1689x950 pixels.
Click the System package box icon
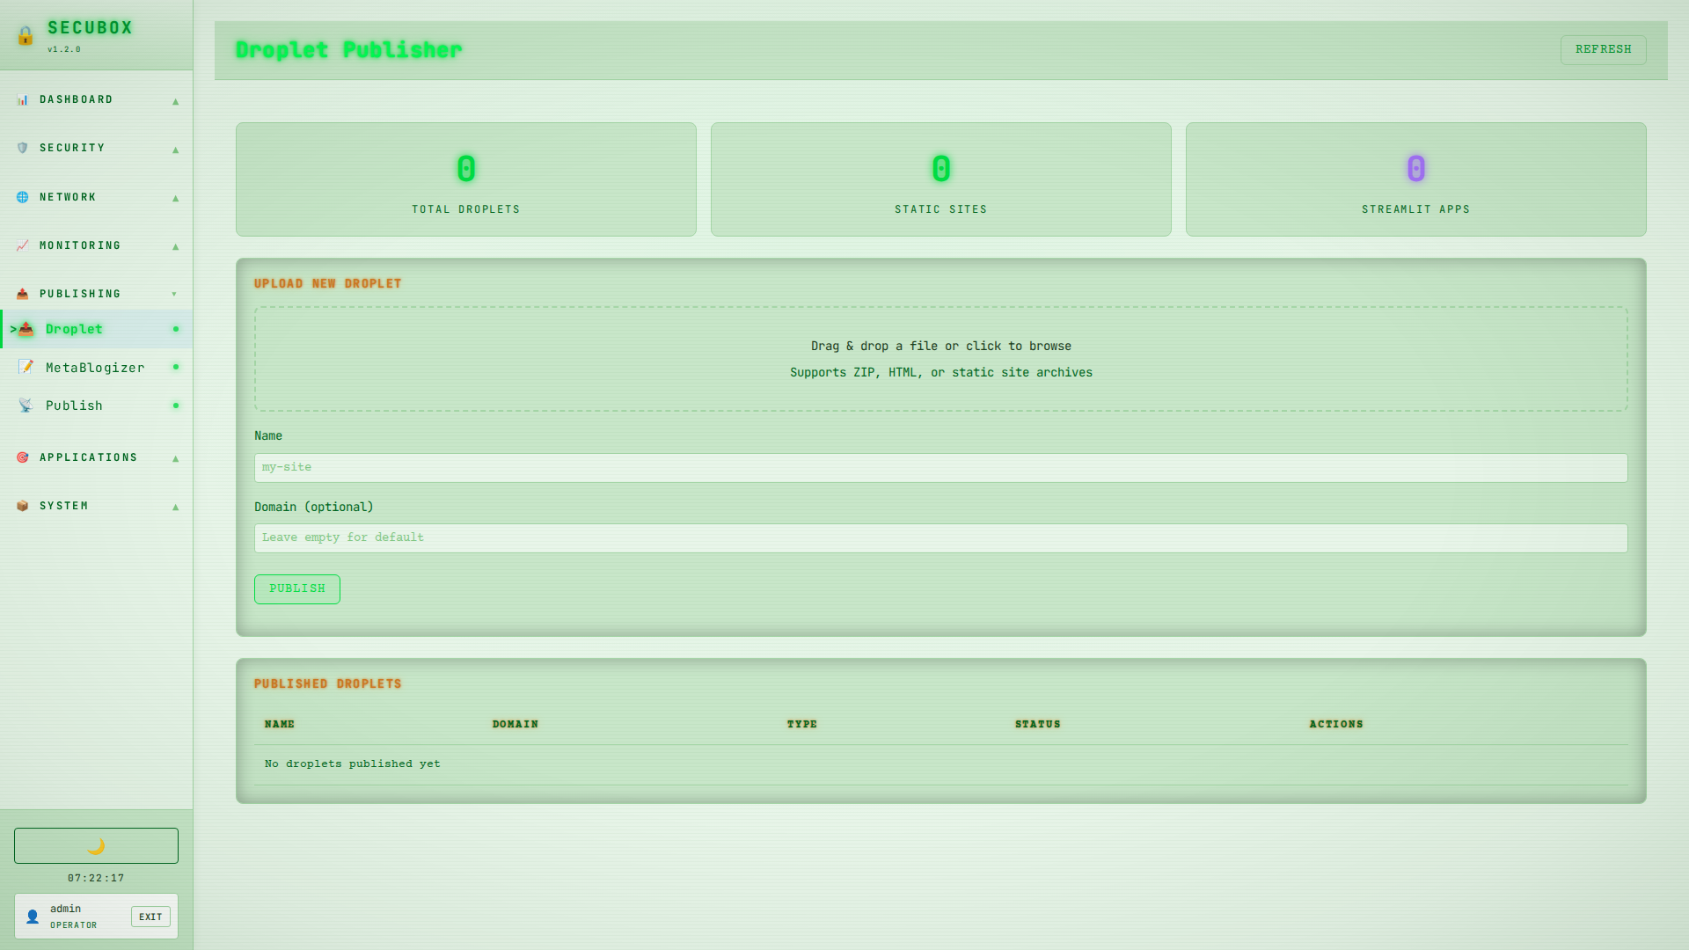pos(23,506)
